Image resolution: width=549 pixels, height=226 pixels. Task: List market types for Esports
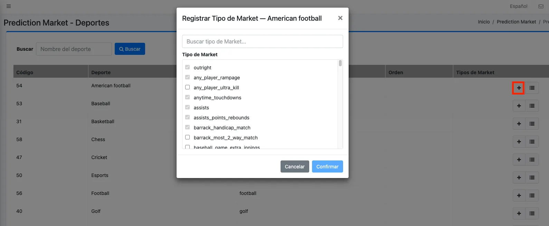(532, 178)
